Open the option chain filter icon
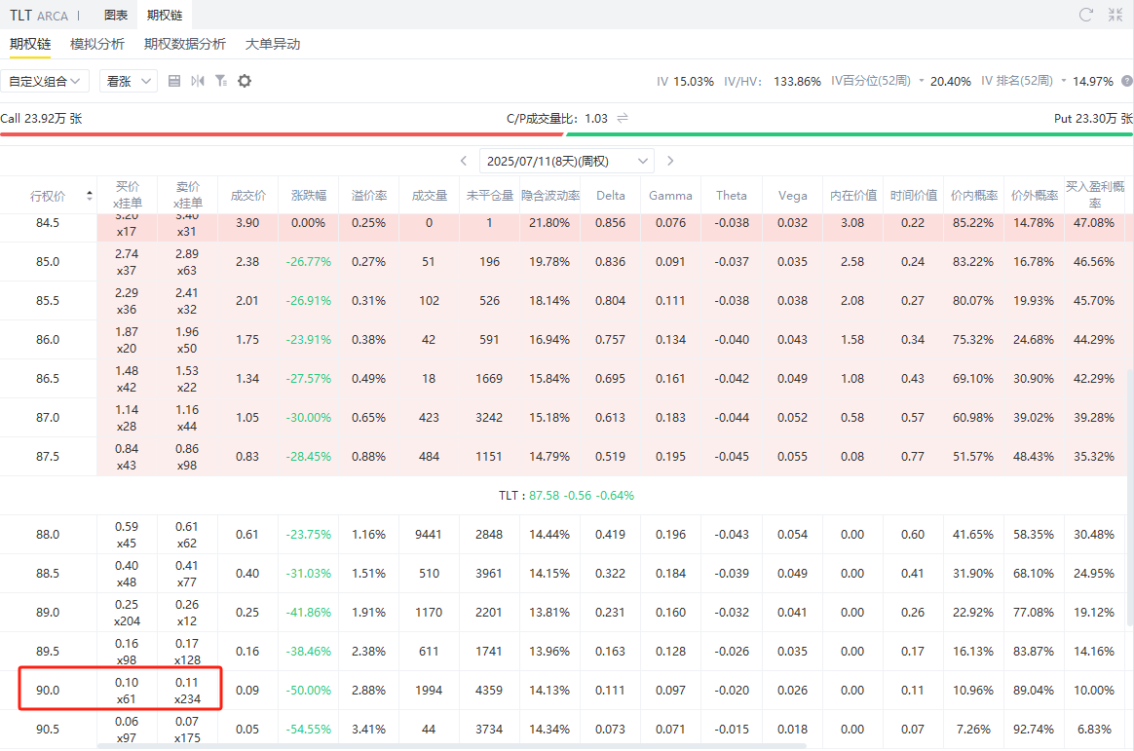 click(x=220, y=81)
